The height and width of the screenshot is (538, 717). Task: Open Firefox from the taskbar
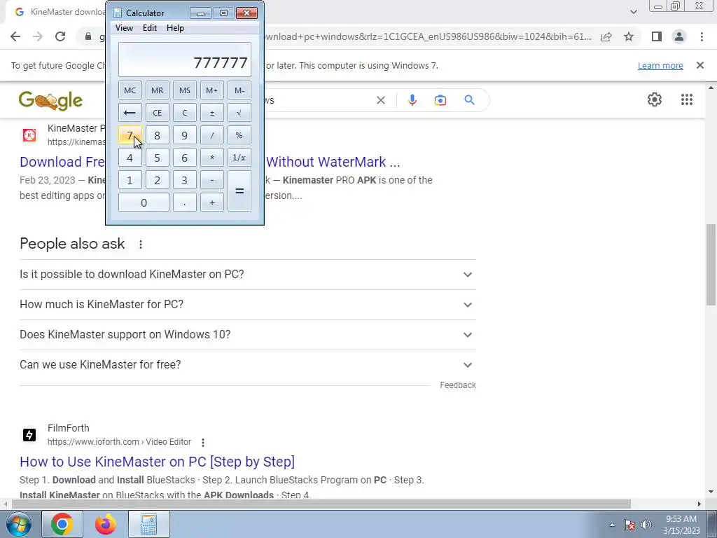click(105, 524)
